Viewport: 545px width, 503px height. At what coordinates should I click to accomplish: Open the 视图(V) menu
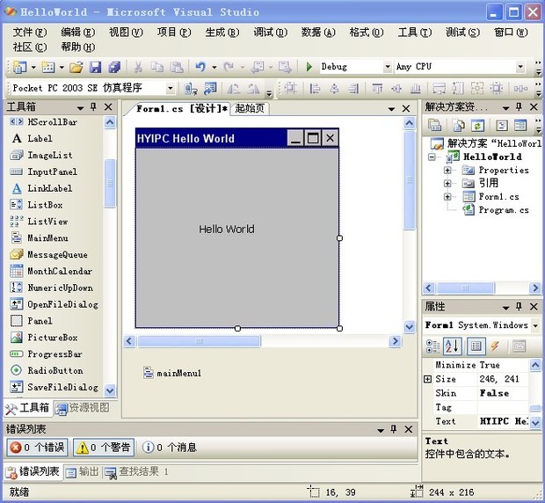pyautogui.click(x=126, y=33)
